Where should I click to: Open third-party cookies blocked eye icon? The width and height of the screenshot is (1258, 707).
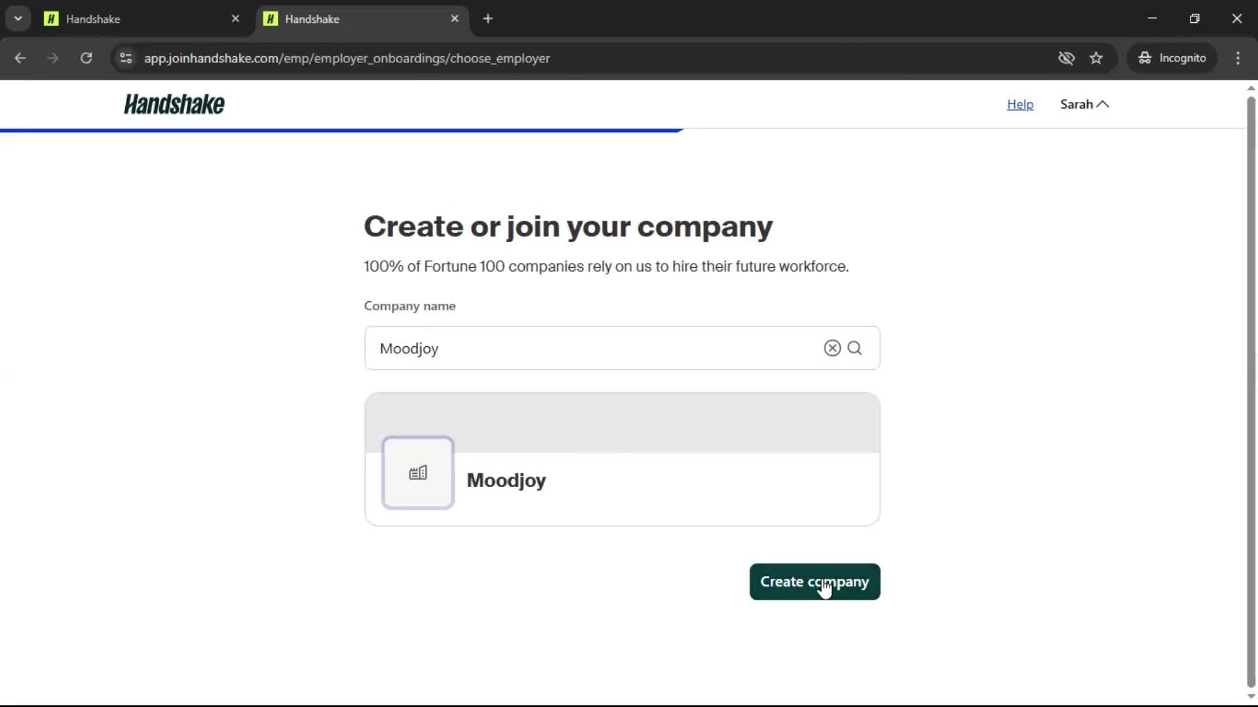(1066, 58)
